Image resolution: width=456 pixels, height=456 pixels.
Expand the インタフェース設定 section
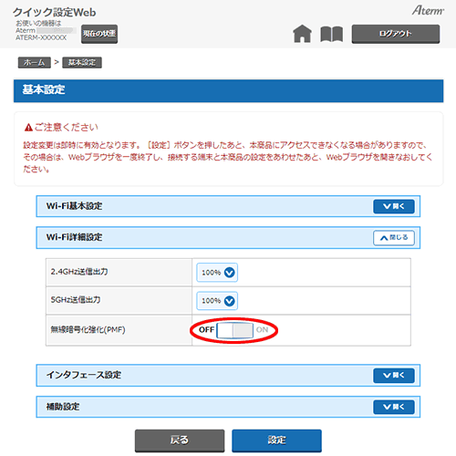pyautogui.click(x=394, y=376)
